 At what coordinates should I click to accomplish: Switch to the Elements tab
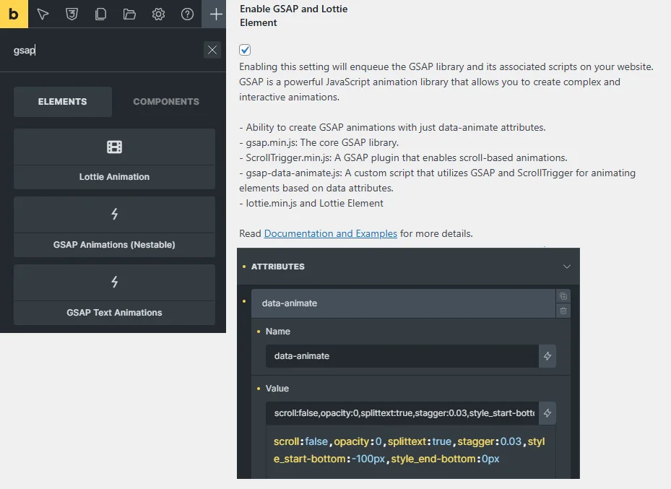tap(63, 102)
